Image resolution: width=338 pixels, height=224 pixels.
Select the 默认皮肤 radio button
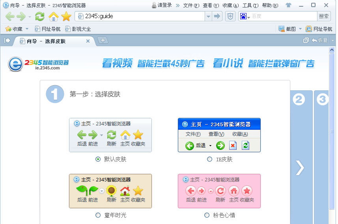(x=98, y=159)
